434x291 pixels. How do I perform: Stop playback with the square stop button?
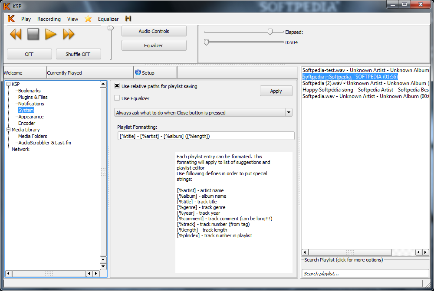tap(33, 34)
